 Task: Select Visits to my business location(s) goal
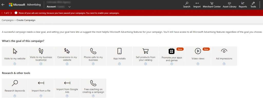pos(41,56)
